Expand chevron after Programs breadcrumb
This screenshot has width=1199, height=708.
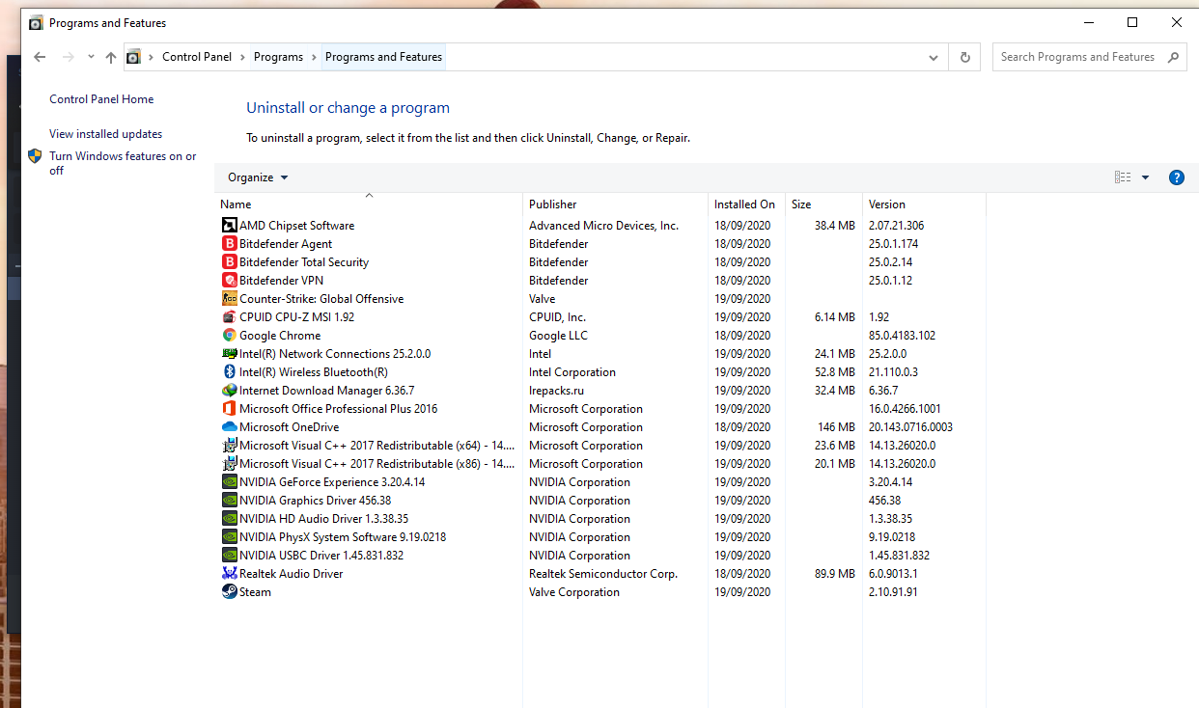(x=314, y=57)
